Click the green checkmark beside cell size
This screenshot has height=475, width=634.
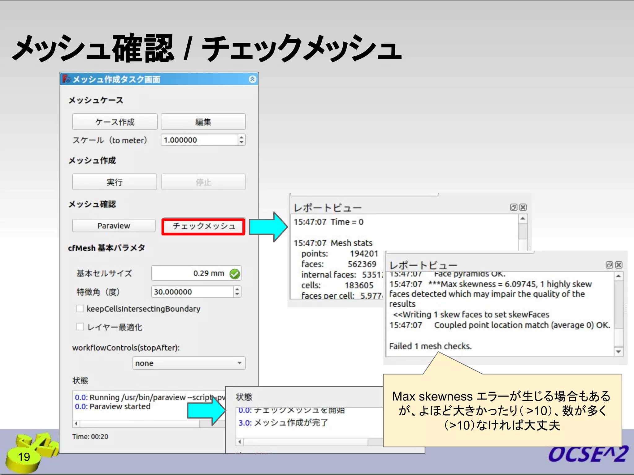point(235,274)
